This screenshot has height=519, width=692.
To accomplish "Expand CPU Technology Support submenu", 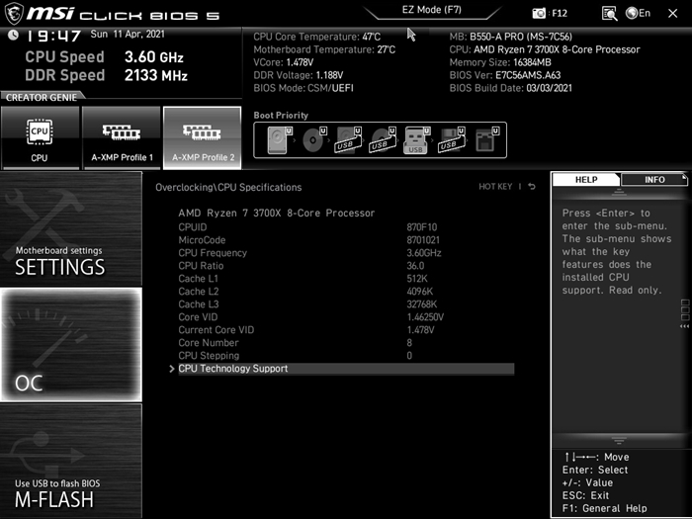I will point(346,369).
